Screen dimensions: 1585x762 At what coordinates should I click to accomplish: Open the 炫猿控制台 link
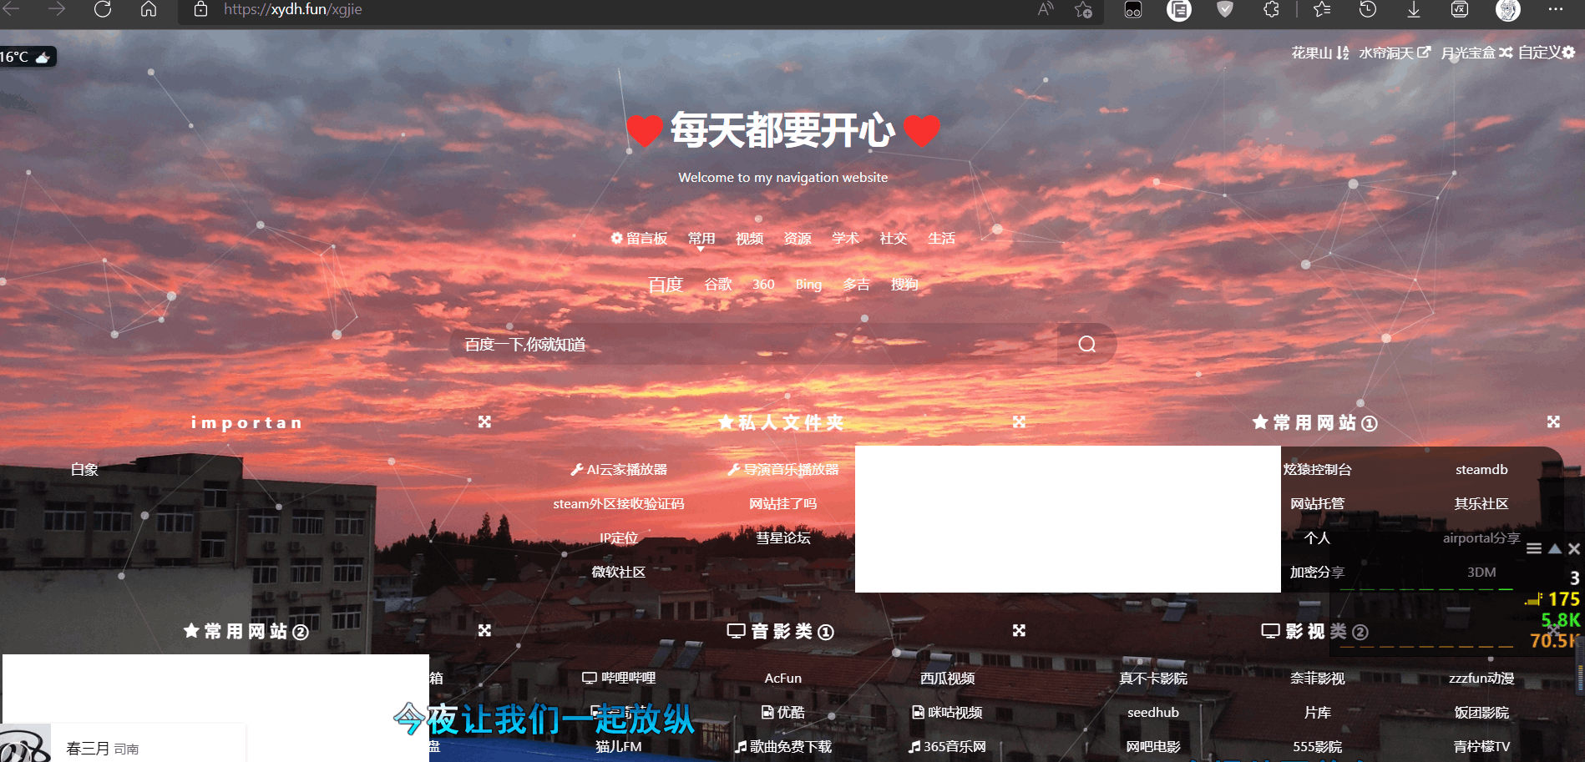point(1318,470)
